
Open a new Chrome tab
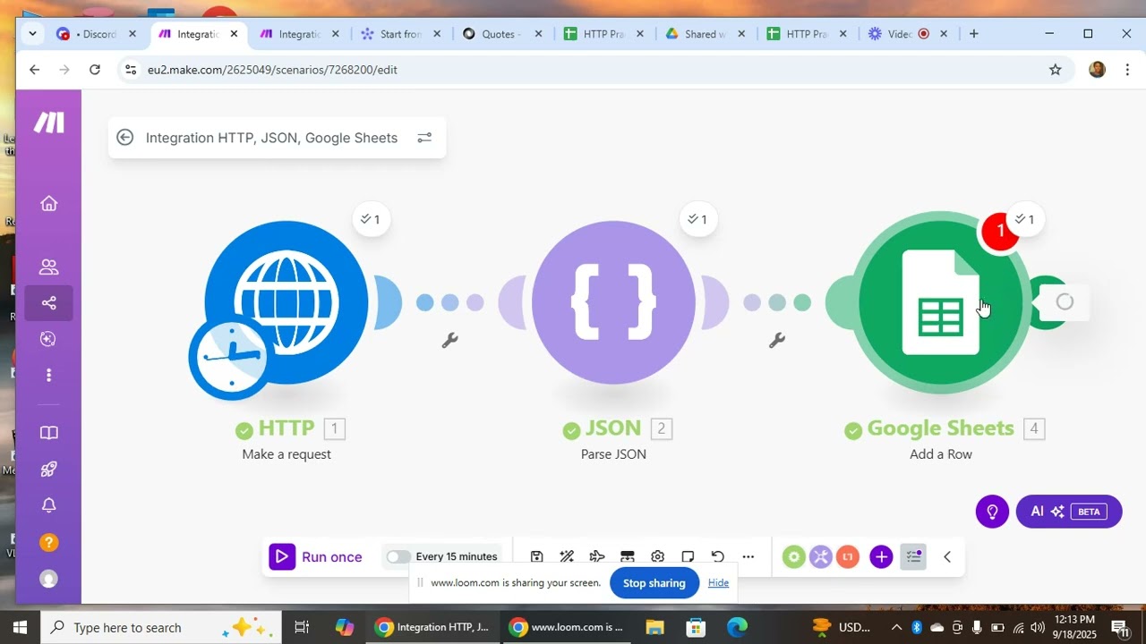pos(974,34)
